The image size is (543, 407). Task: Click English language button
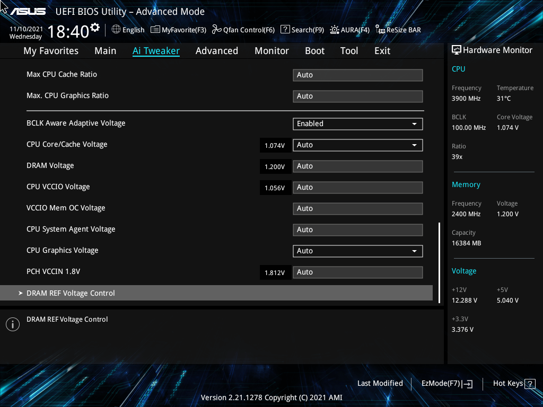tap(128, 30)
